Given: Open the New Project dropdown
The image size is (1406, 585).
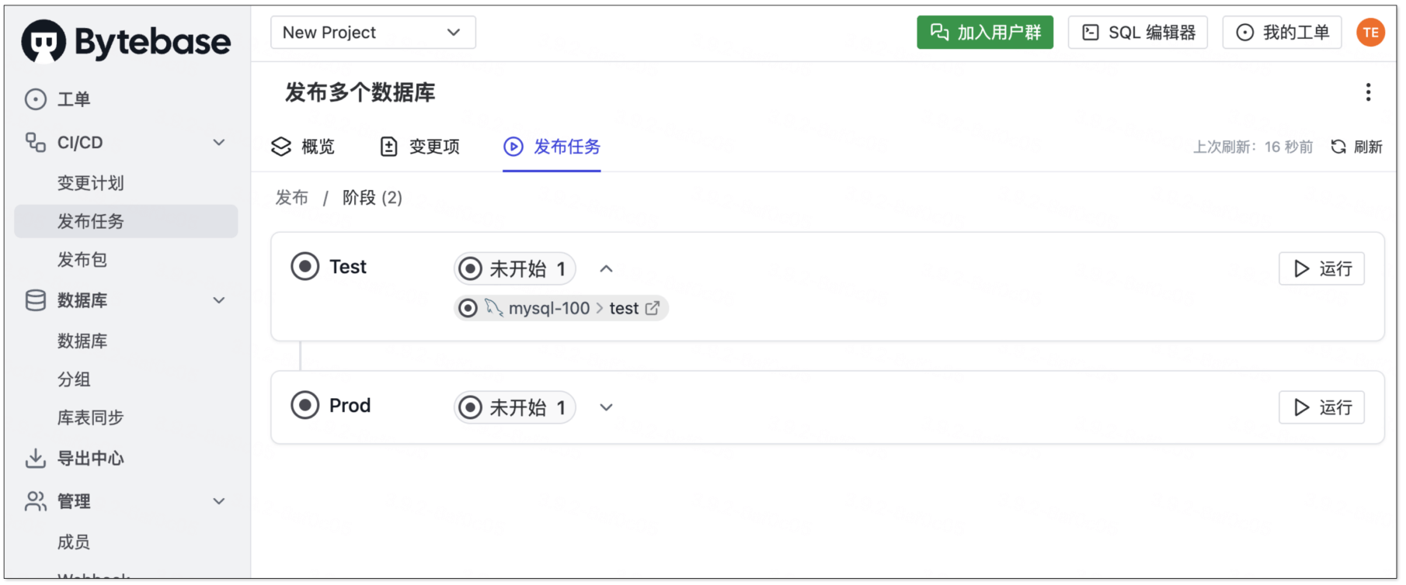Looking at the screenshot, I should [x=373, y=33].
